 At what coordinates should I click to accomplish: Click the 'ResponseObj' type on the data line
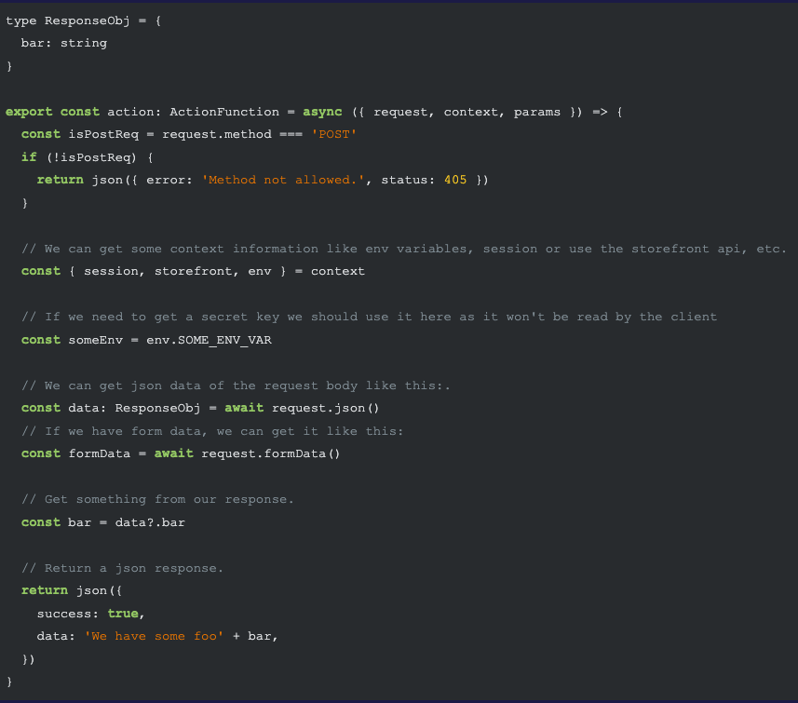pos(157,408)
